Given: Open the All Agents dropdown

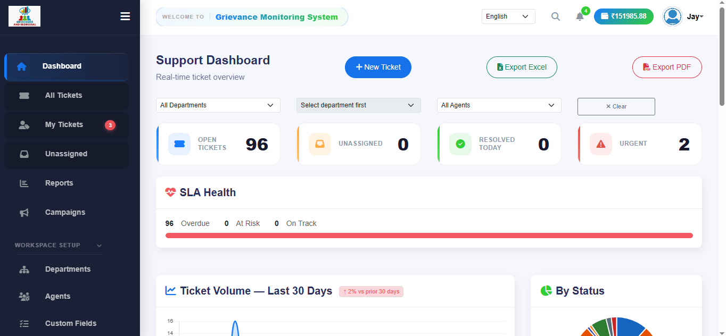Looking at the screenshot, I should tap(499, 105).
